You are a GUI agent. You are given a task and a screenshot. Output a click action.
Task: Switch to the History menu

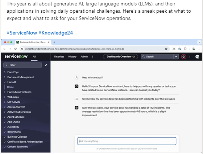tap(72, 57)
